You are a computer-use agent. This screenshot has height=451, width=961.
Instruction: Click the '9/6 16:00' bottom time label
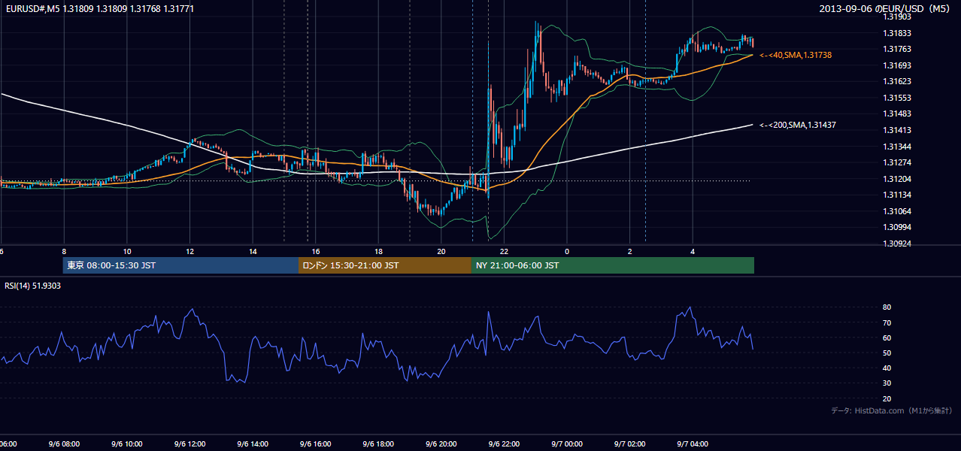coord(315,443)
